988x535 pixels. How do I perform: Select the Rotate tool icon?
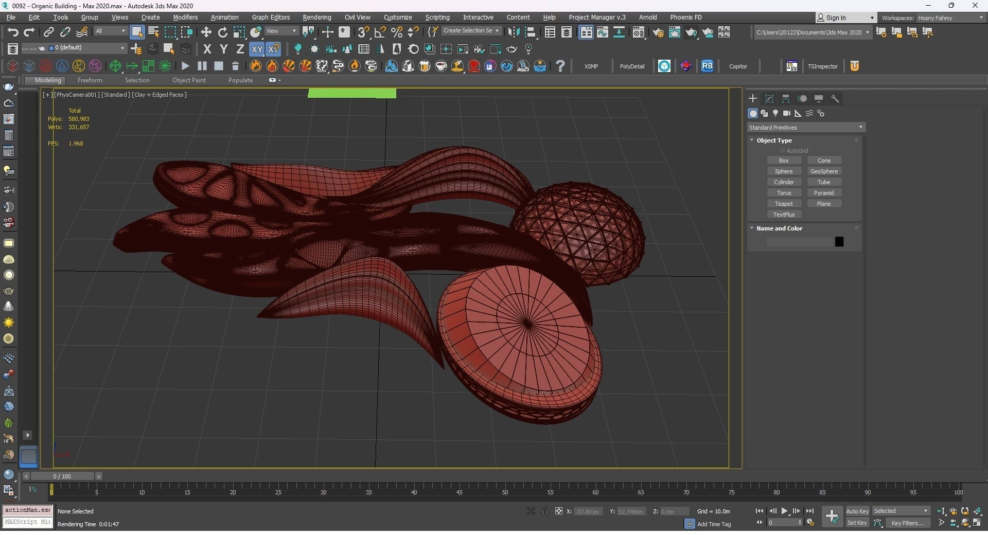[222, 32]
